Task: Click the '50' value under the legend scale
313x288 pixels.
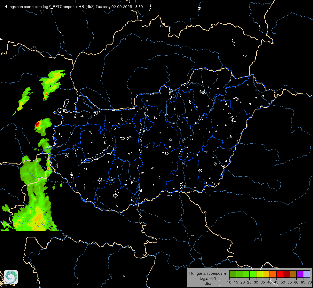Action: (x=283, y=283)
